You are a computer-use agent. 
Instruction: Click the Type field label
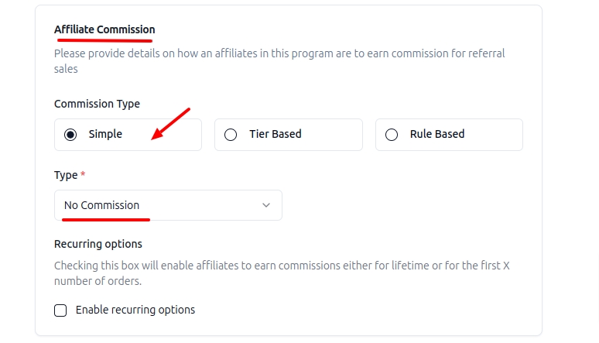coord(66,175)
